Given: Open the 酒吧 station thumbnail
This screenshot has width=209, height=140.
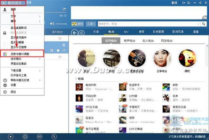Looking at the screenshot, I should pos(187,58).
